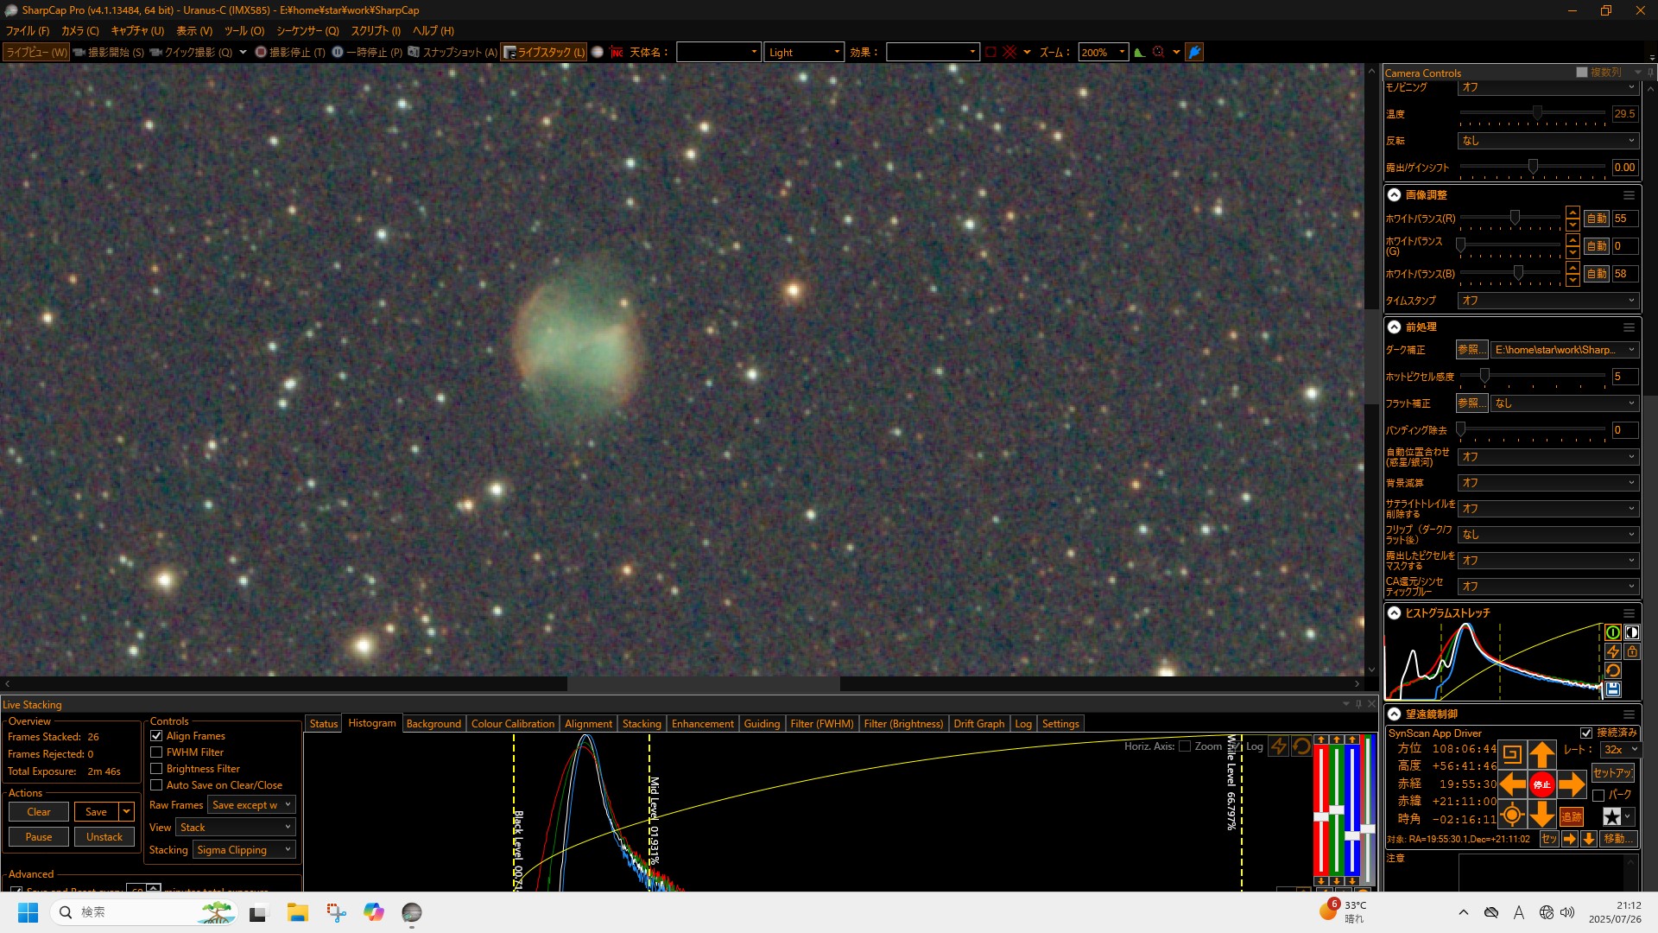Click the Clear button in Actions

(x=39, y=812)
